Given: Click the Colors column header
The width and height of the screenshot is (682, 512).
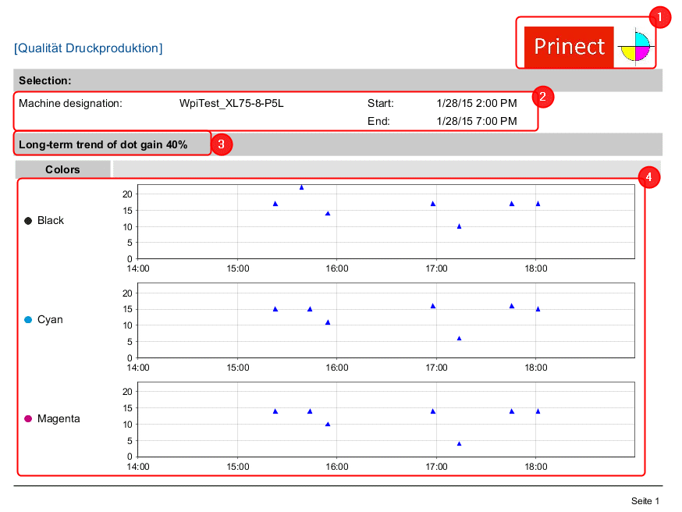Looking at the screenshot, I should pyautogui.click(x=62, y=169).
